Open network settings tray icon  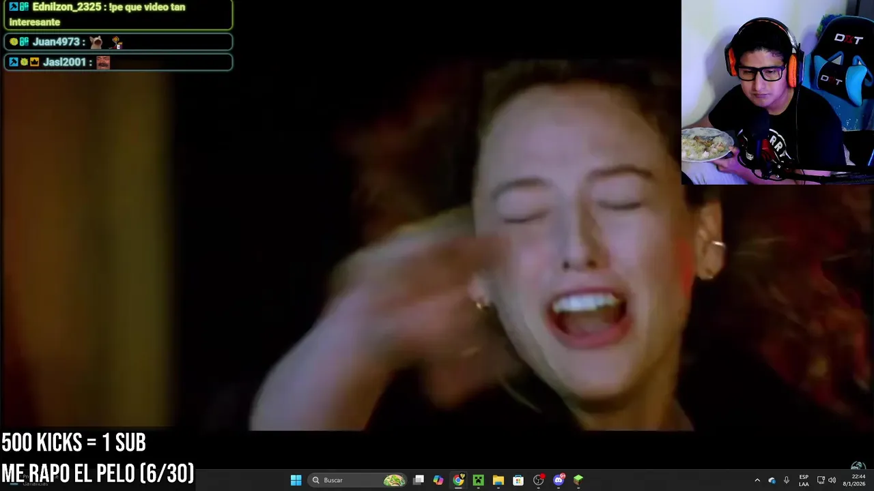tap(821, 480)
